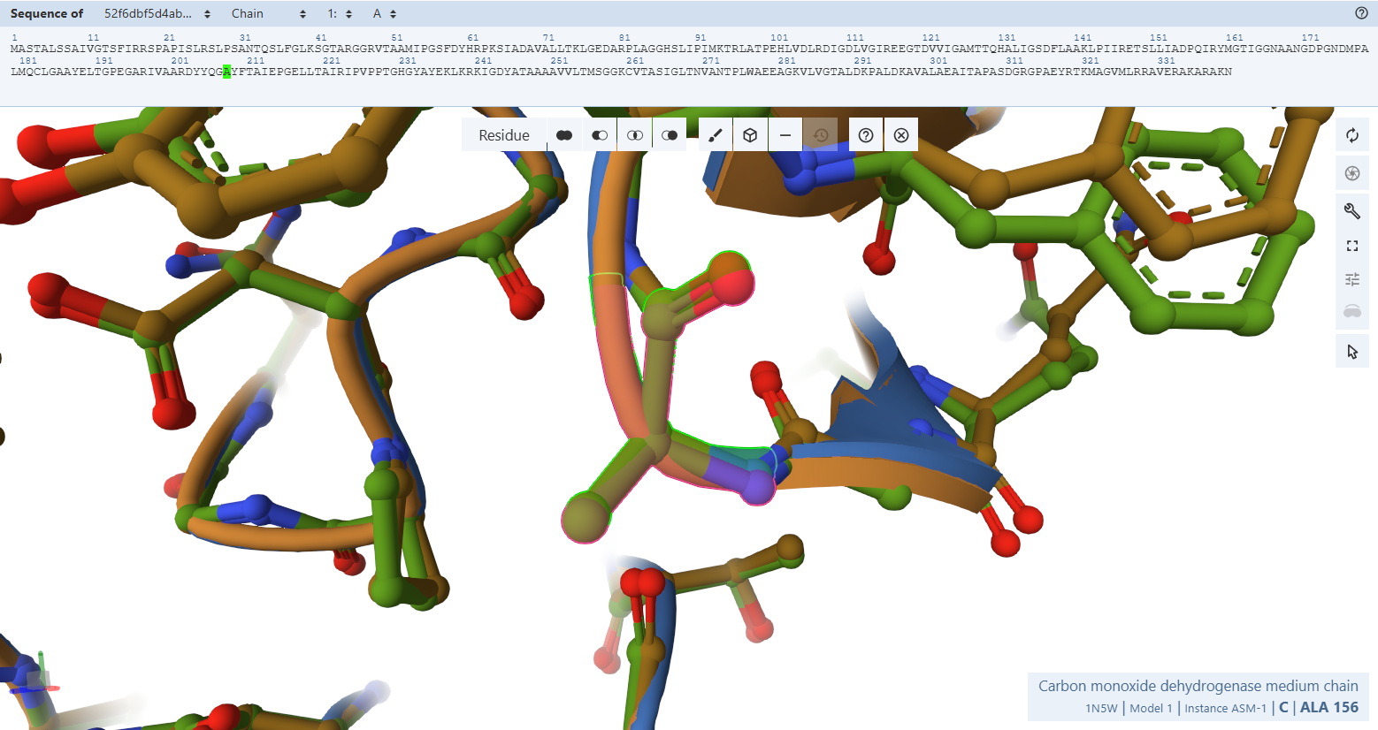The width and height of the screenshot is (1378, 730).
Task: Click the green highlighted A residue in sequence
Action: 227,72
